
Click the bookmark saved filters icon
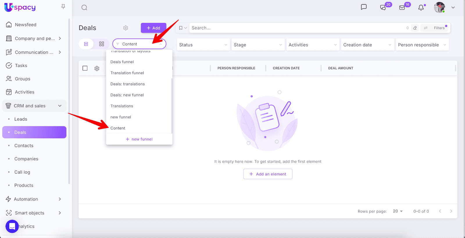181,28
